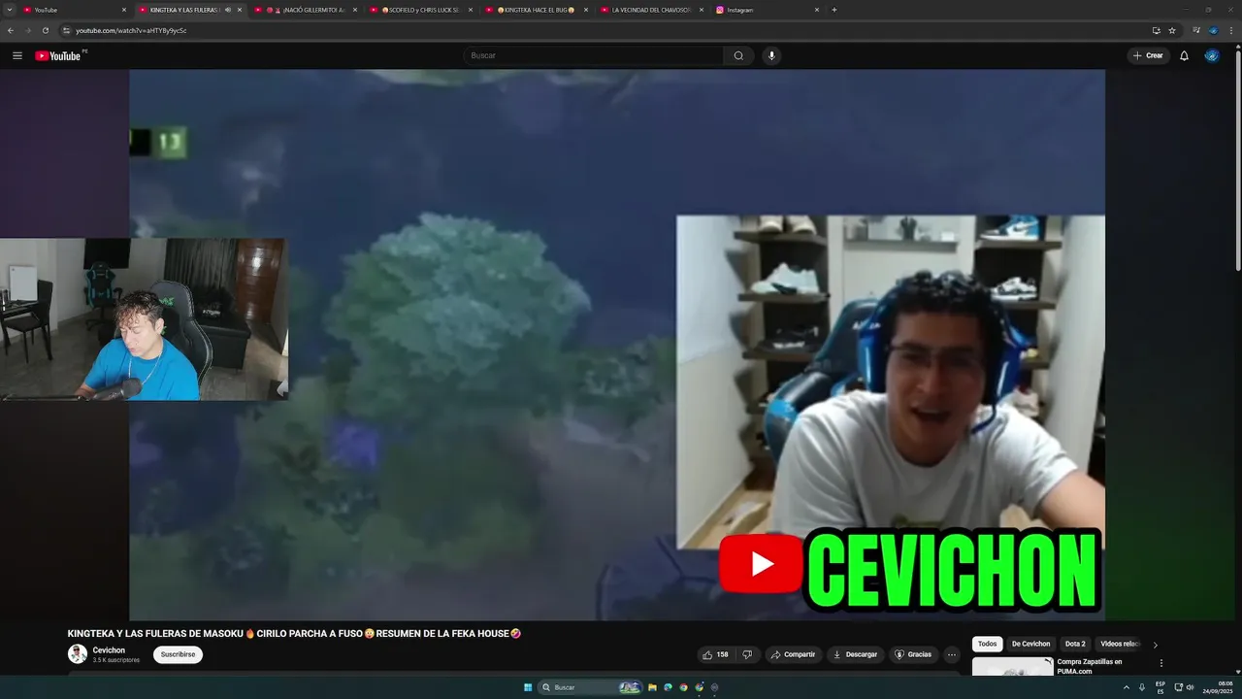Open File Explorer from taskbar
The image size is (1242, 699).
[x=653, y=687]
